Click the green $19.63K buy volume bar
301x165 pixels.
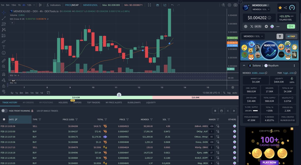76,97
